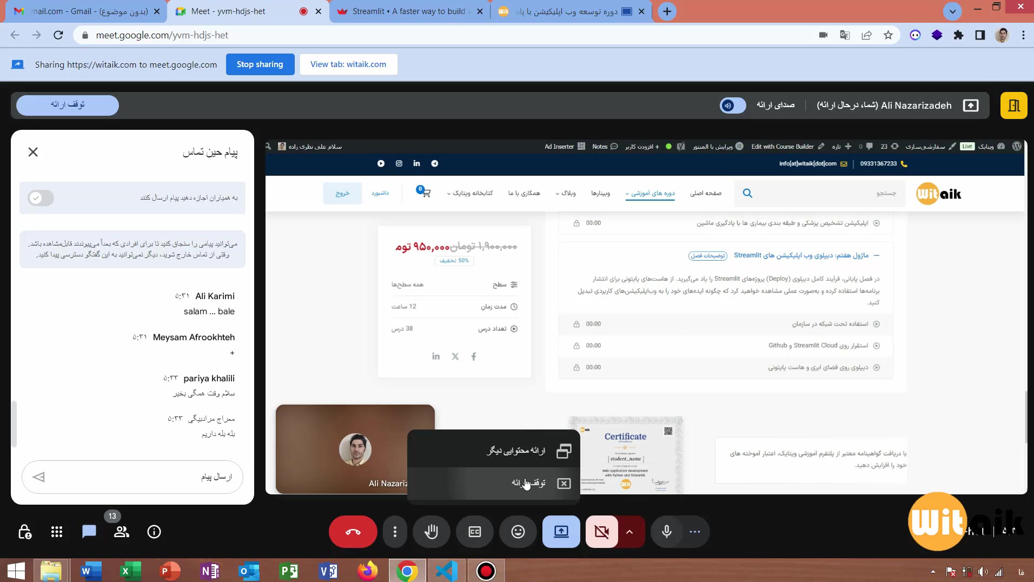Click the shared page search icon
The image size is (1034, 582).
[x=747, y=193]
